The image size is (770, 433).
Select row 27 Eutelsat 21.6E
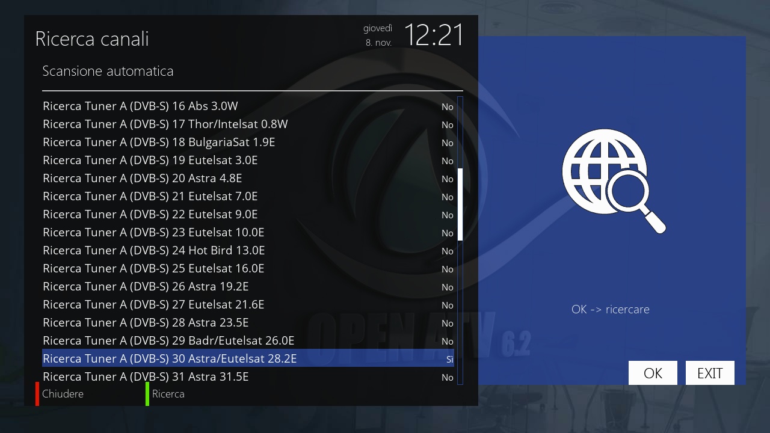[248, 304]
